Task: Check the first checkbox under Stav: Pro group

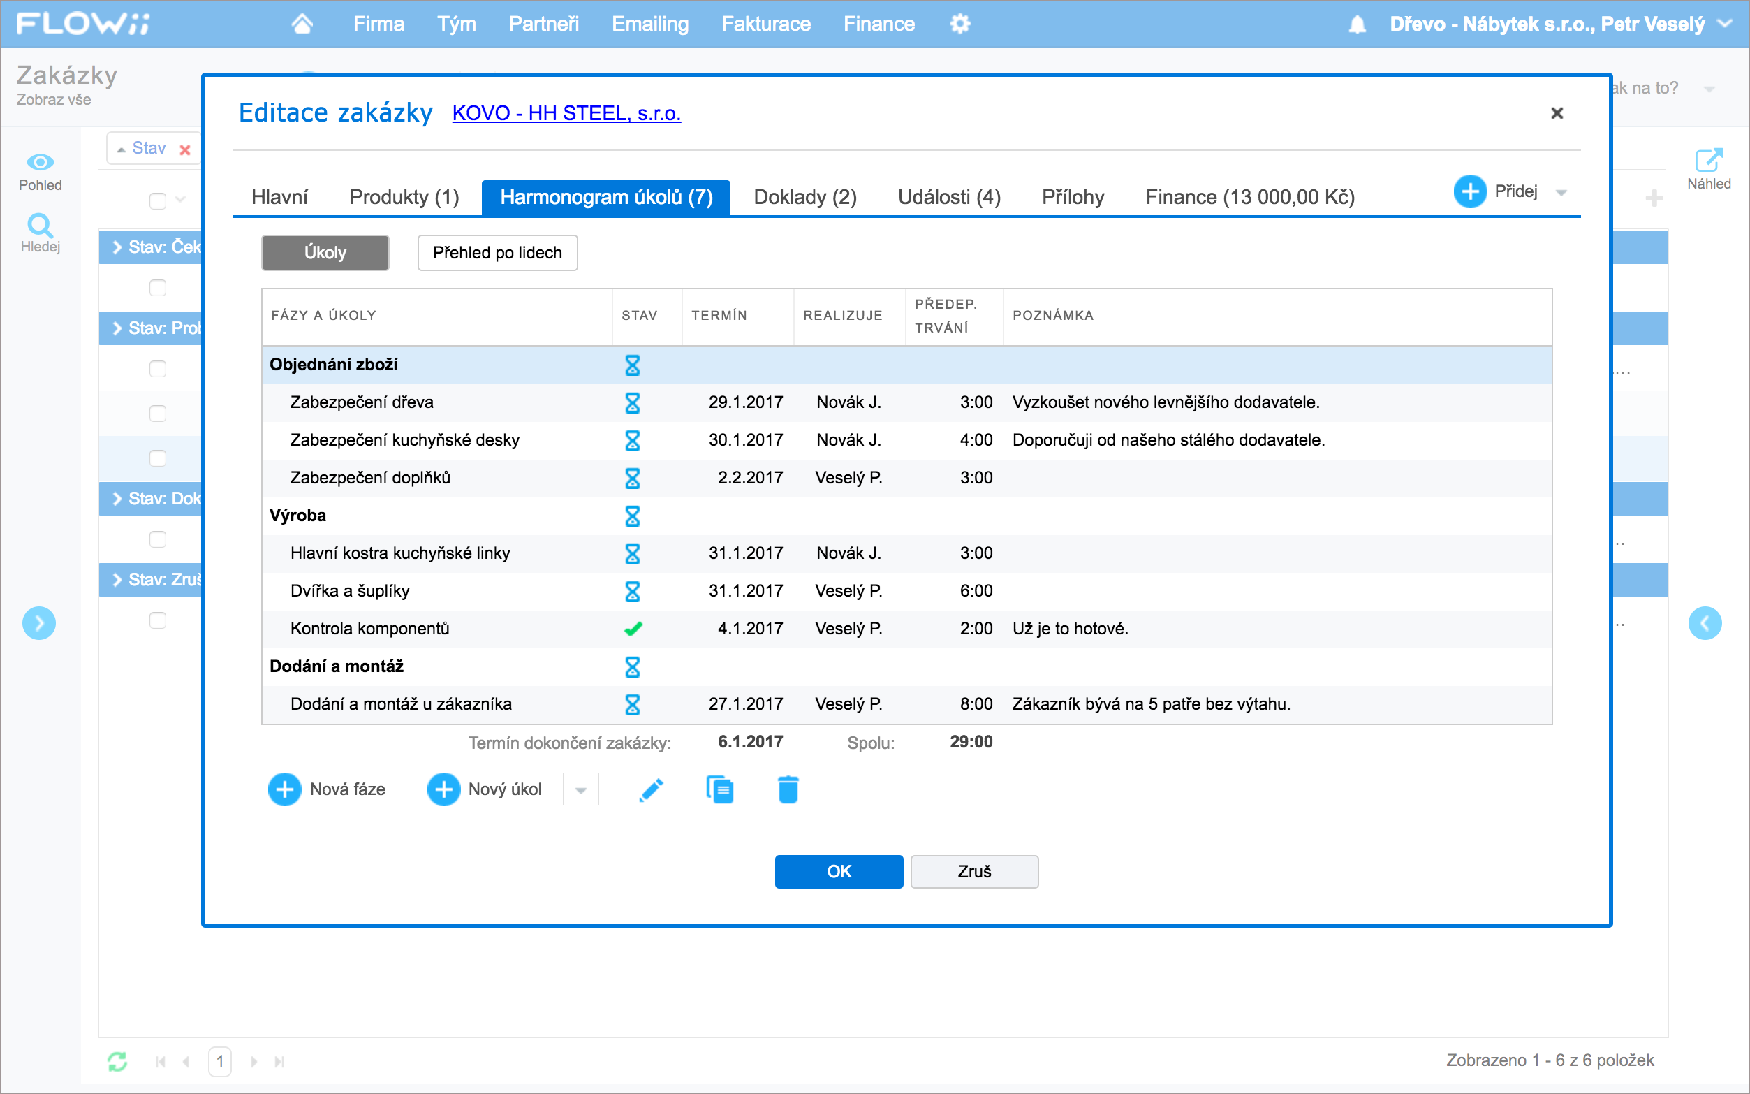Action: tap(158, 369)
